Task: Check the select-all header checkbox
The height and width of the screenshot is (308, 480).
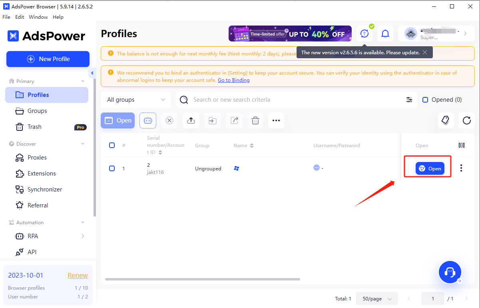Action: [x=112, y=145]
